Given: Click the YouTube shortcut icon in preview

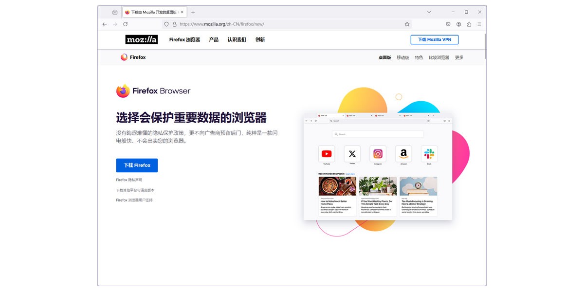Looking at the screenshot, I should tap(327, 154).
